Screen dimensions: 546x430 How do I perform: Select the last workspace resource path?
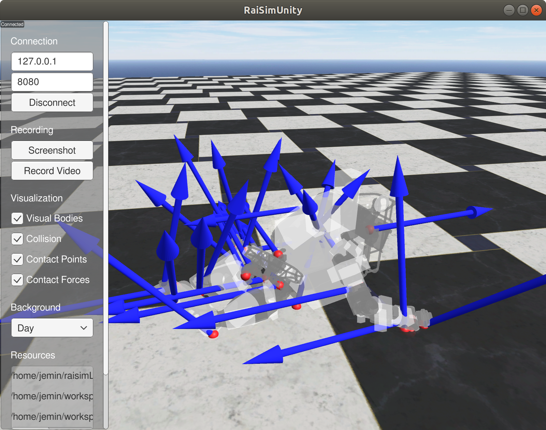52,416
